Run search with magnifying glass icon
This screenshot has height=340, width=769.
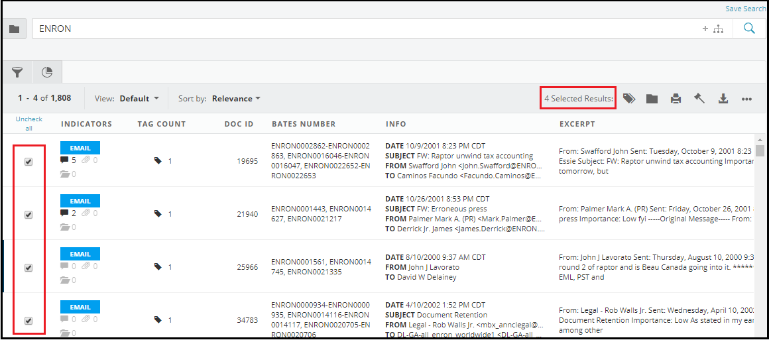click(x=749, y=29)
